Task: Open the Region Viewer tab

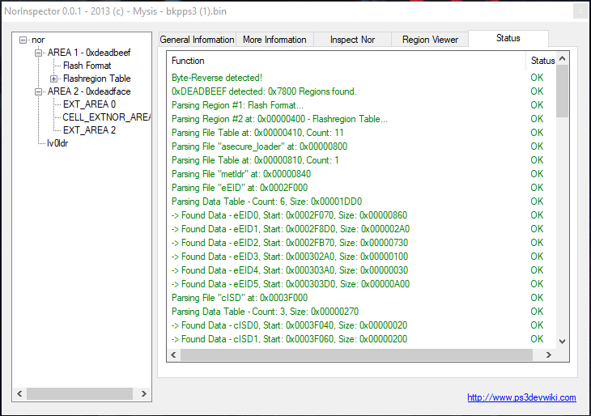Action: pyautogui.click(x=430, y=40)
